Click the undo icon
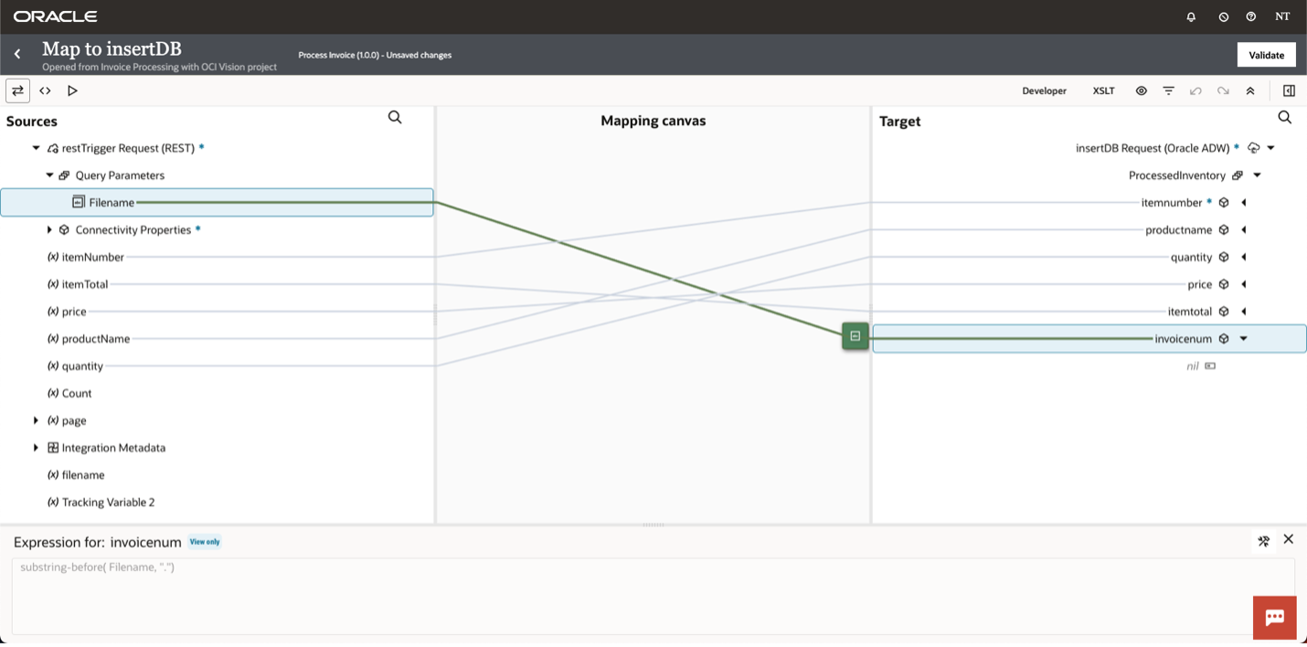 pyautogui.click(x=1195, y=90)
